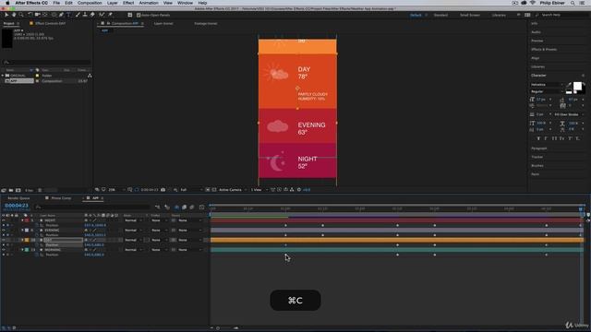This screenshot has width=591, height=332.
Task: Open the Composition menu
Action: click(x=90, y=3)
